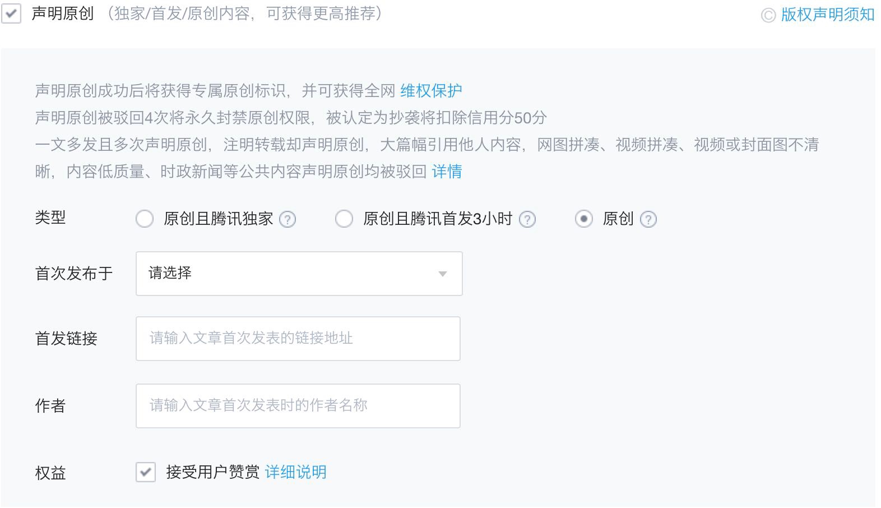881x508 pixels.
Task: Select the 原创且腾讯首发3小时 radio button
Action: (x=344, y=219)
